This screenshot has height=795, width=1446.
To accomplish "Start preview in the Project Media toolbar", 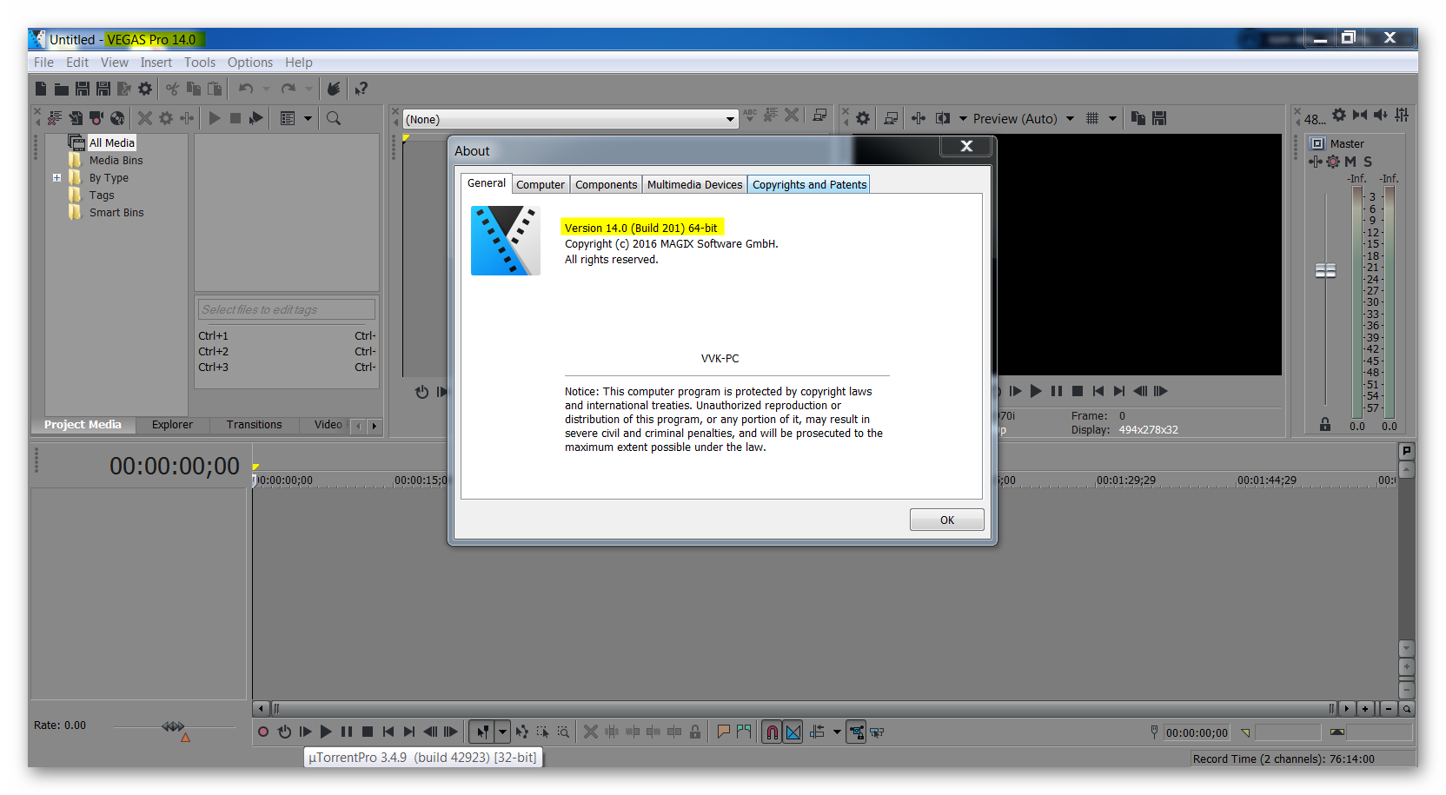I will (x=215, y=118).
